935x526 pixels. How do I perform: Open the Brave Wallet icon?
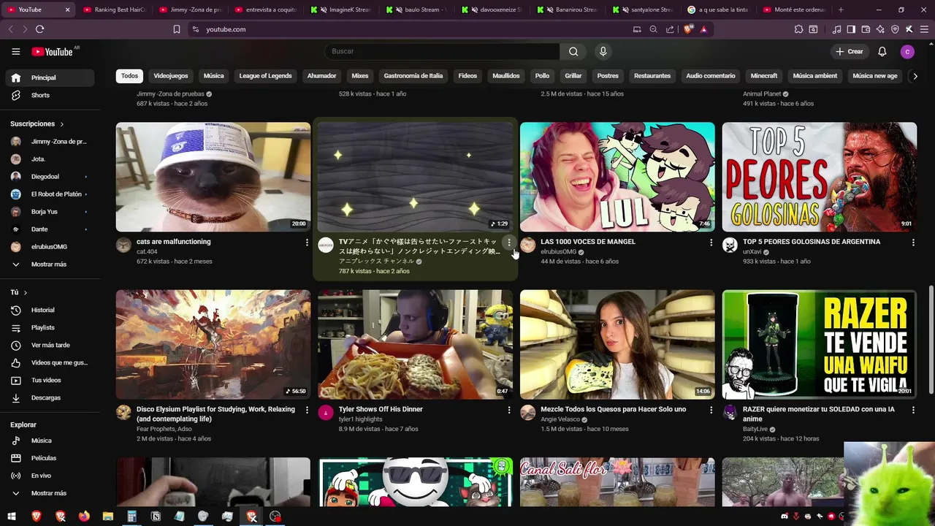[x=866, y=29]
